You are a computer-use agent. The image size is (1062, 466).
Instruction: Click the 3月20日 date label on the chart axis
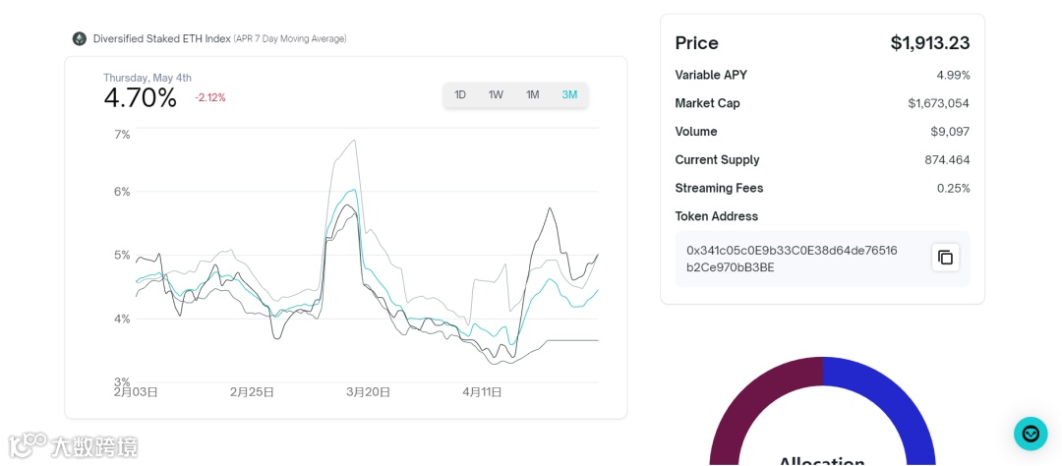pos(368,392)
